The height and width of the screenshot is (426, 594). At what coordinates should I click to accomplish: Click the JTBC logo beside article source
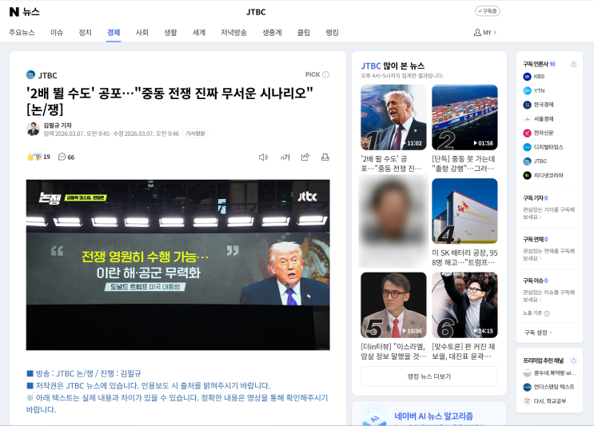[x=30, y=75]
